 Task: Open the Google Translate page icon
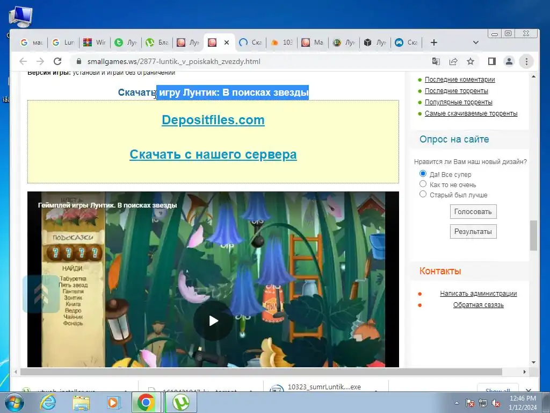click(x=436, y=61)
